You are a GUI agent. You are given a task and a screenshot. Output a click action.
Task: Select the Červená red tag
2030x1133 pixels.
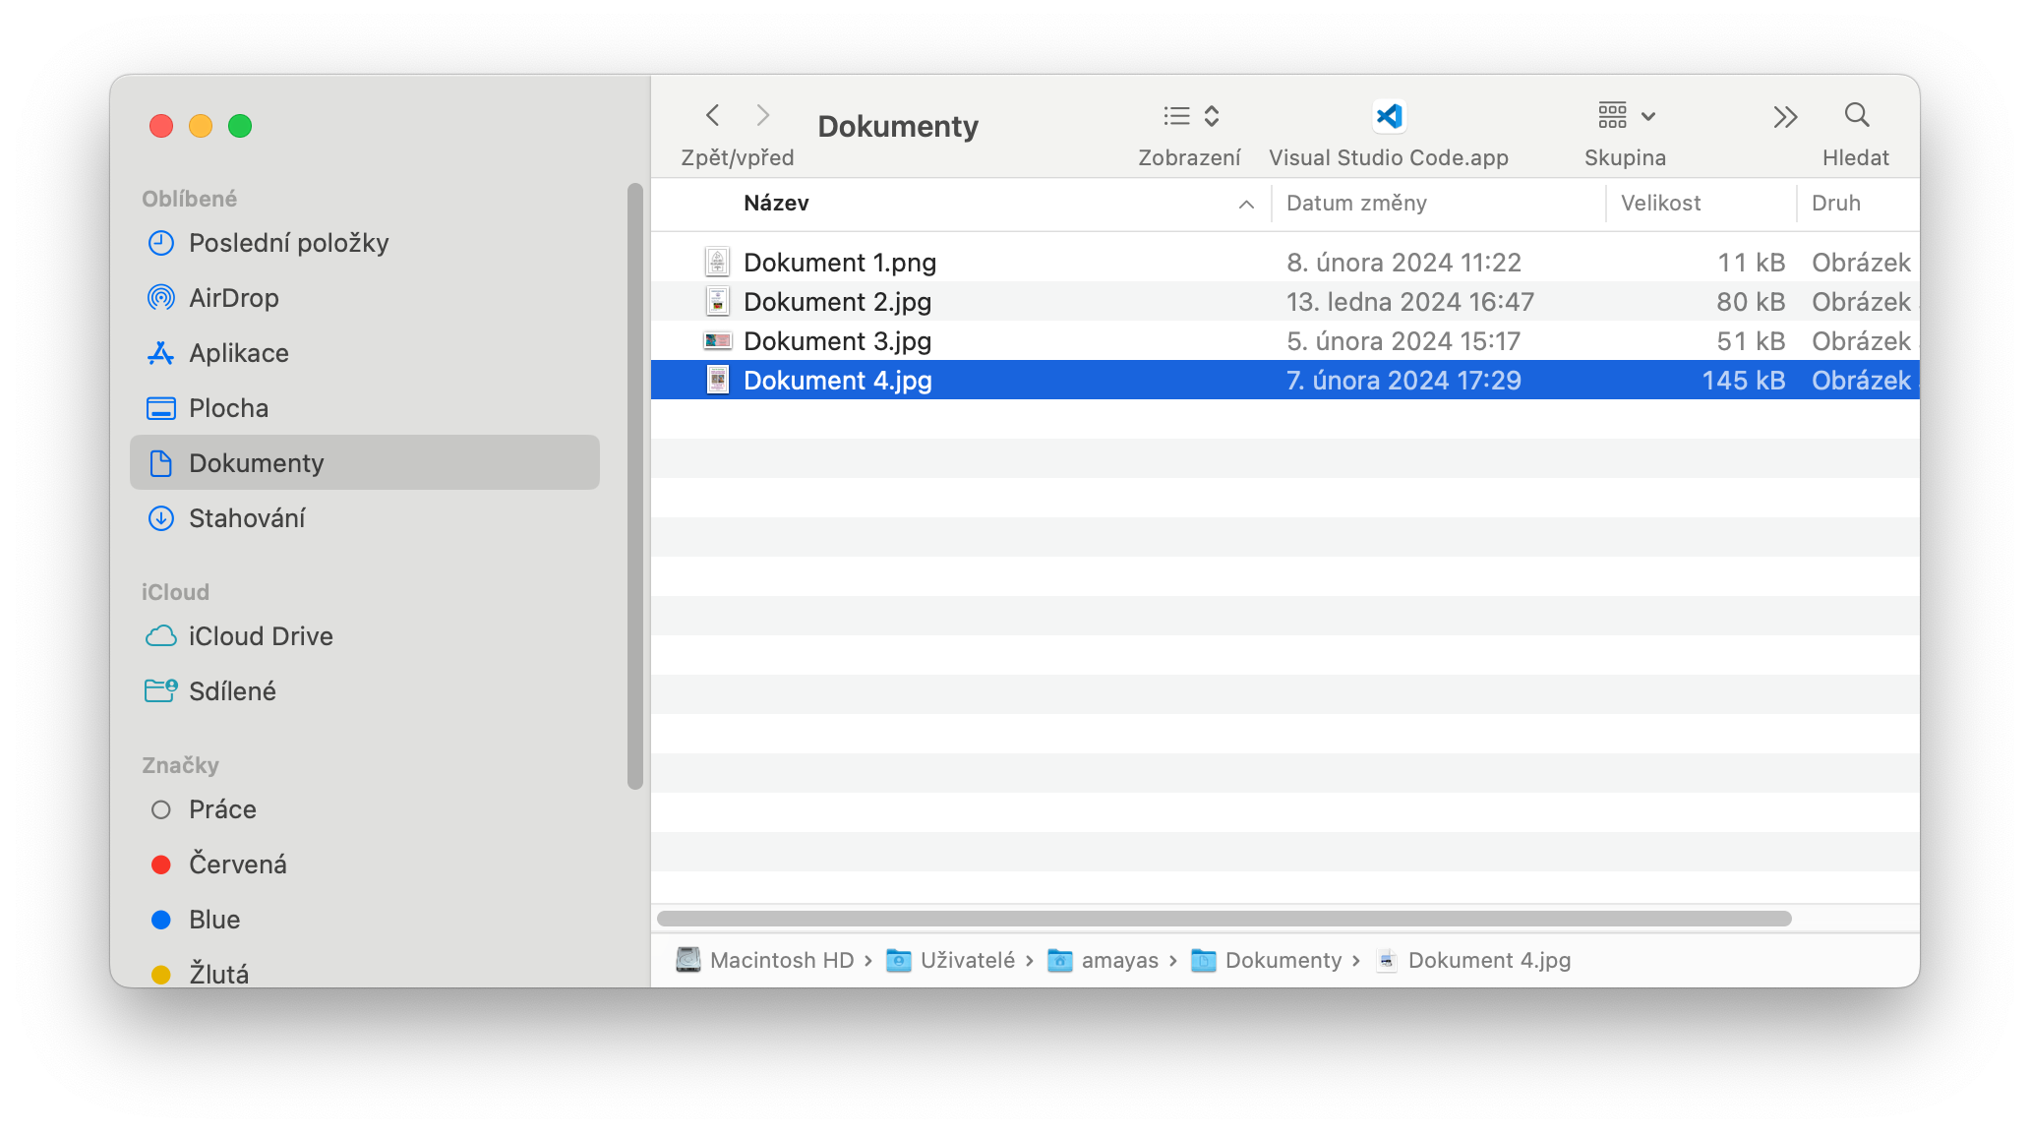pos(237,865)
